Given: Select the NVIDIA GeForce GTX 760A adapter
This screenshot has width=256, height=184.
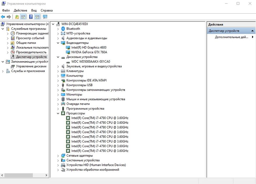Looking at the screenshot, I should point(89,52).
